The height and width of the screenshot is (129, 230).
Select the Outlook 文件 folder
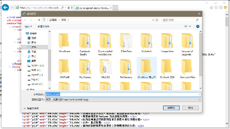coord(167,68)
